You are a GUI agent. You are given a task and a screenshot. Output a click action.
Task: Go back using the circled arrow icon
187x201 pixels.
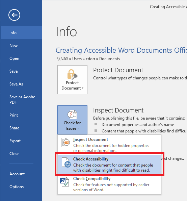[14, 15]
